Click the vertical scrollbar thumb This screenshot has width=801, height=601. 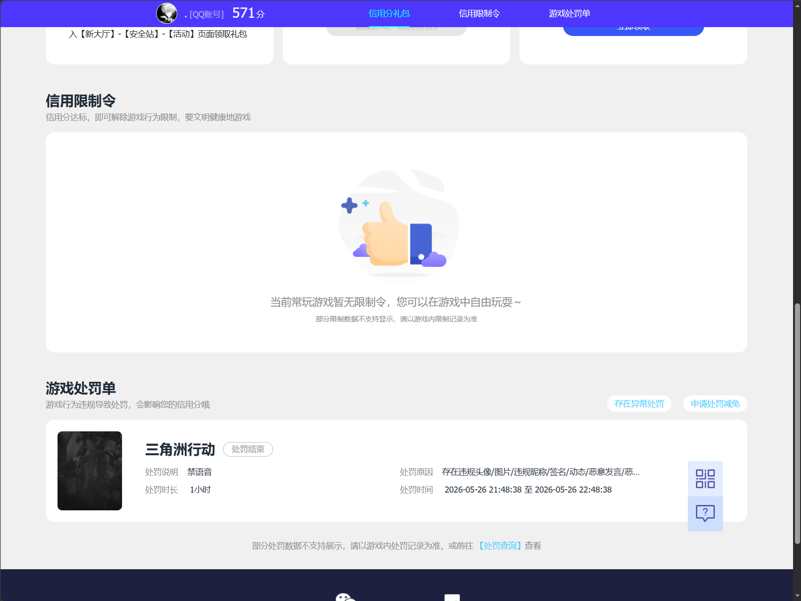click(x=797, y=423)
